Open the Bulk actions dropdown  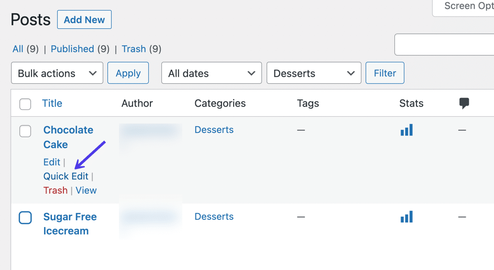coord(57,73)
